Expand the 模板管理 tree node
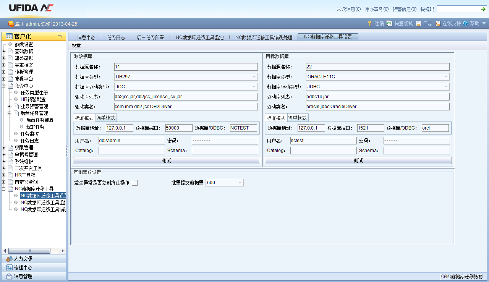 (4, 72)
